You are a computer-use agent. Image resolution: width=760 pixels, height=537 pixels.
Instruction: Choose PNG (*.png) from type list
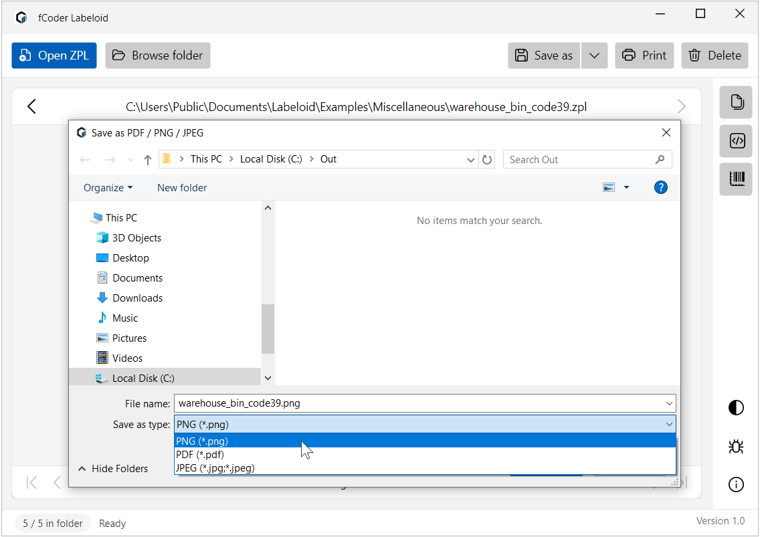tap(425, 441)
